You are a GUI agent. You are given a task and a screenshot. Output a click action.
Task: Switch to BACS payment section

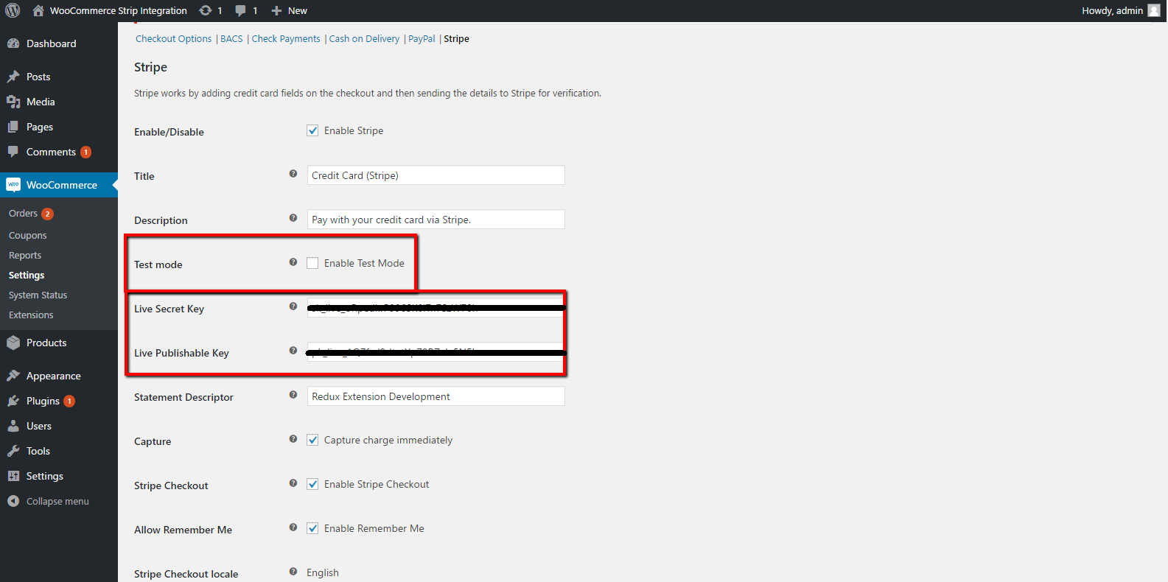(x=231, y=39)
